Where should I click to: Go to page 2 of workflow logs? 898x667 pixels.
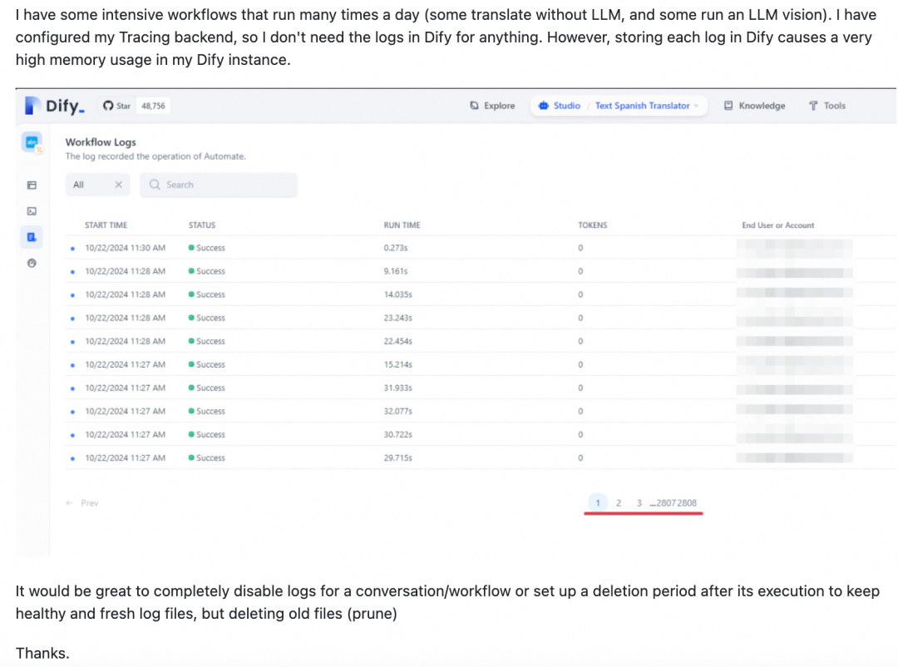[x=619, y=502]
